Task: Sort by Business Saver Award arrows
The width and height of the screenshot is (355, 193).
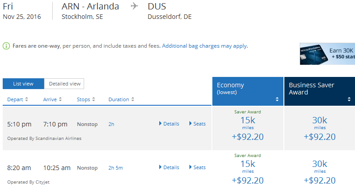Action: point(349,99)
